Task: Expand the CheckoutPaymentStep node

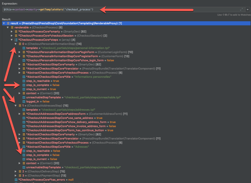Action: (16, 175)
